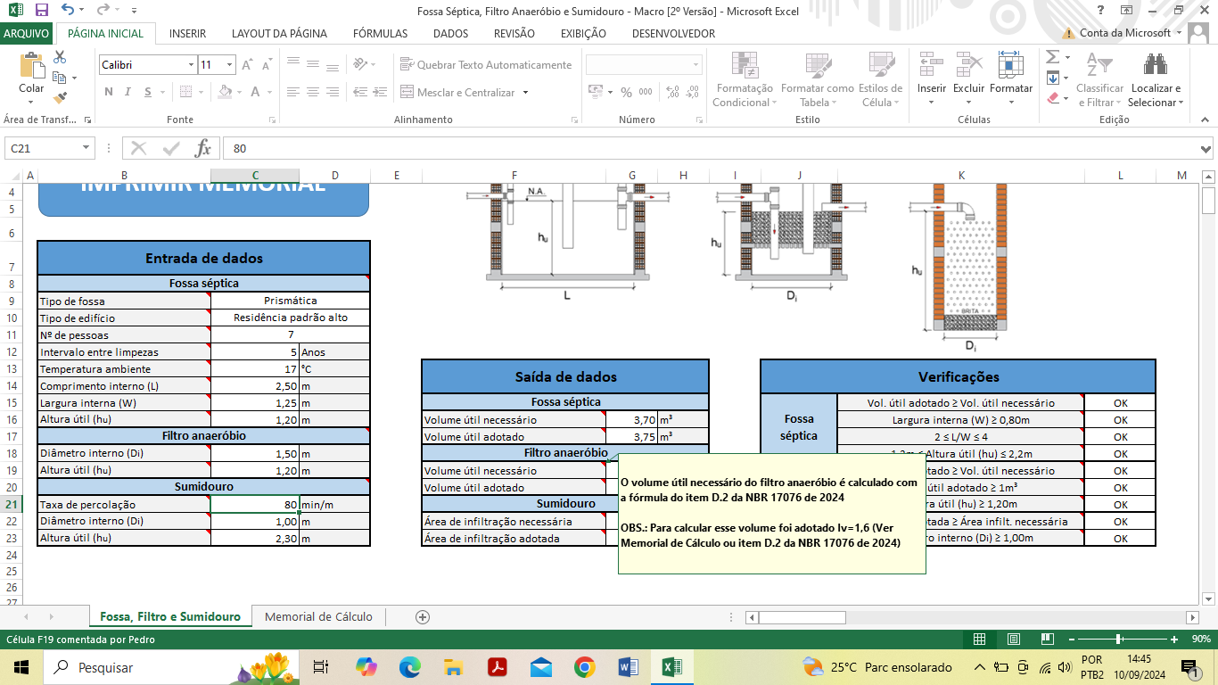Click the insert function fx icon
1218x685 pixels.
pos(203,148)
